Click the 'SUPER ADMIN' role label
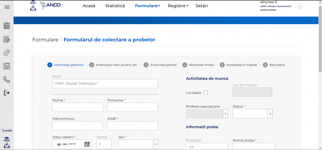The width and height of the screenshot is (322, 150). [268, 10]
